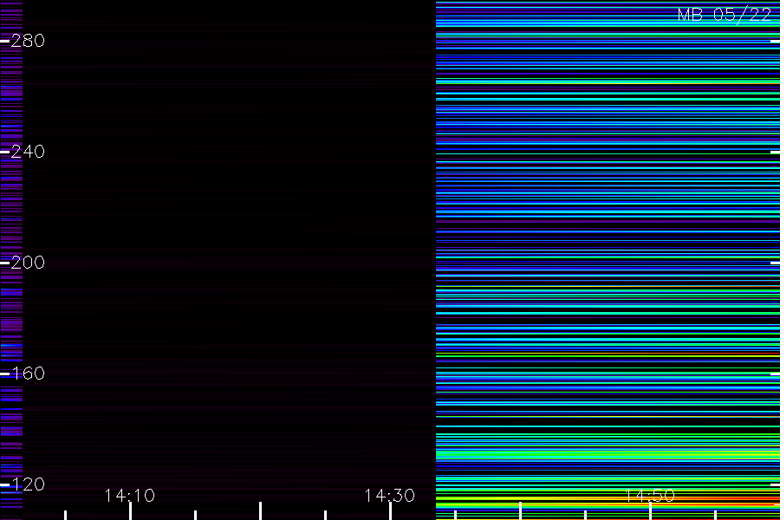This screenshot has width=780, height=520.
Task: Click the tick mark below 14:10
Action: point(130,511)
